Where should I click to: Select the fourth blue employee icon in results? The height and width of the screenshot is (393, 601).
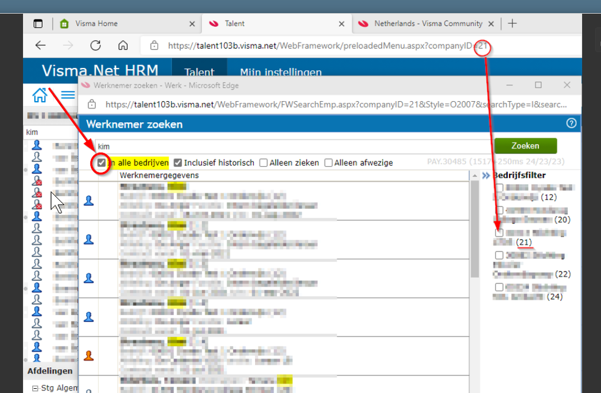click(88, 317)
